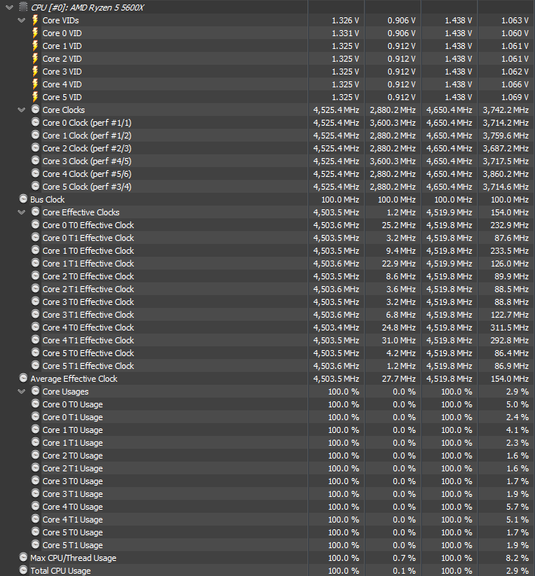This screenshot has height=576, width=535.
Task: Select the Core 3 T0 Effective Clock row label
Action: 88,302
